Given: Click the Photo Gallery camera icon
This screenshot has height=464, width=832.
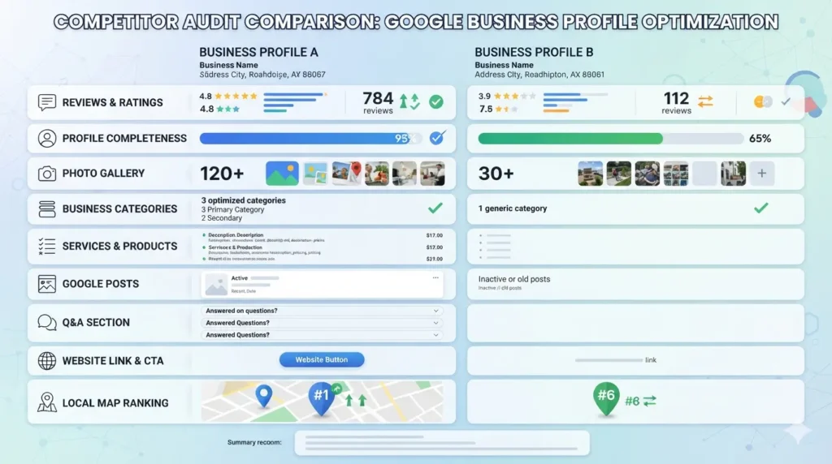Looking at the screenshot, I should pyautogui.click(x=46, y=174).
